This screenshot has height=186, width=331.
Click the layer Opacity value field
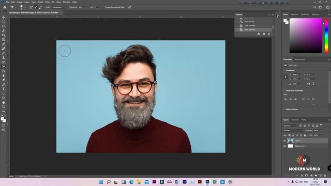click(316, 131)
